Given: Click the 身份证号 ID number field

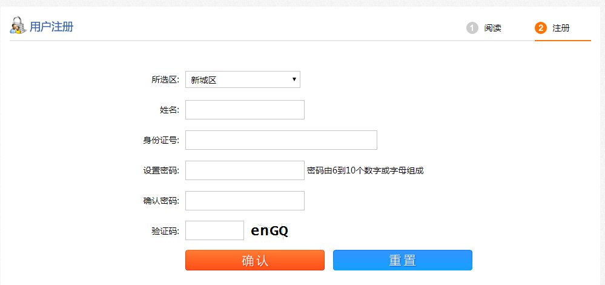Looking at the screenshot, I should point(281,140).
